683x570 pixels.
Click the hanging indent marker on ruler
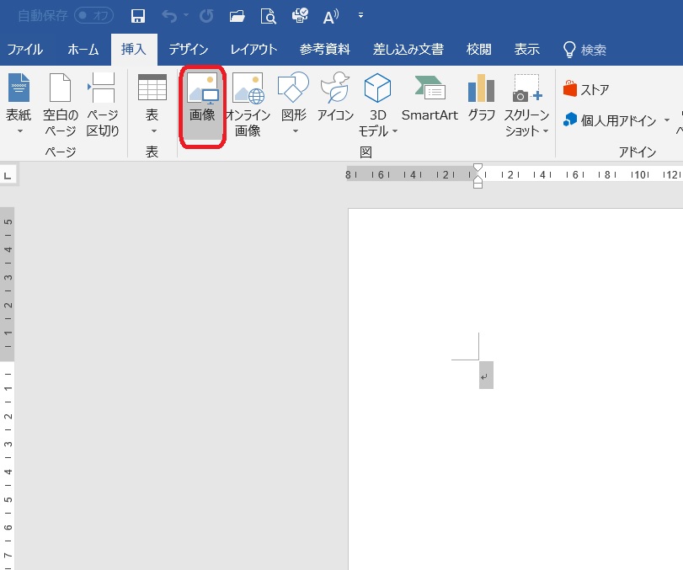click(478, 179)
